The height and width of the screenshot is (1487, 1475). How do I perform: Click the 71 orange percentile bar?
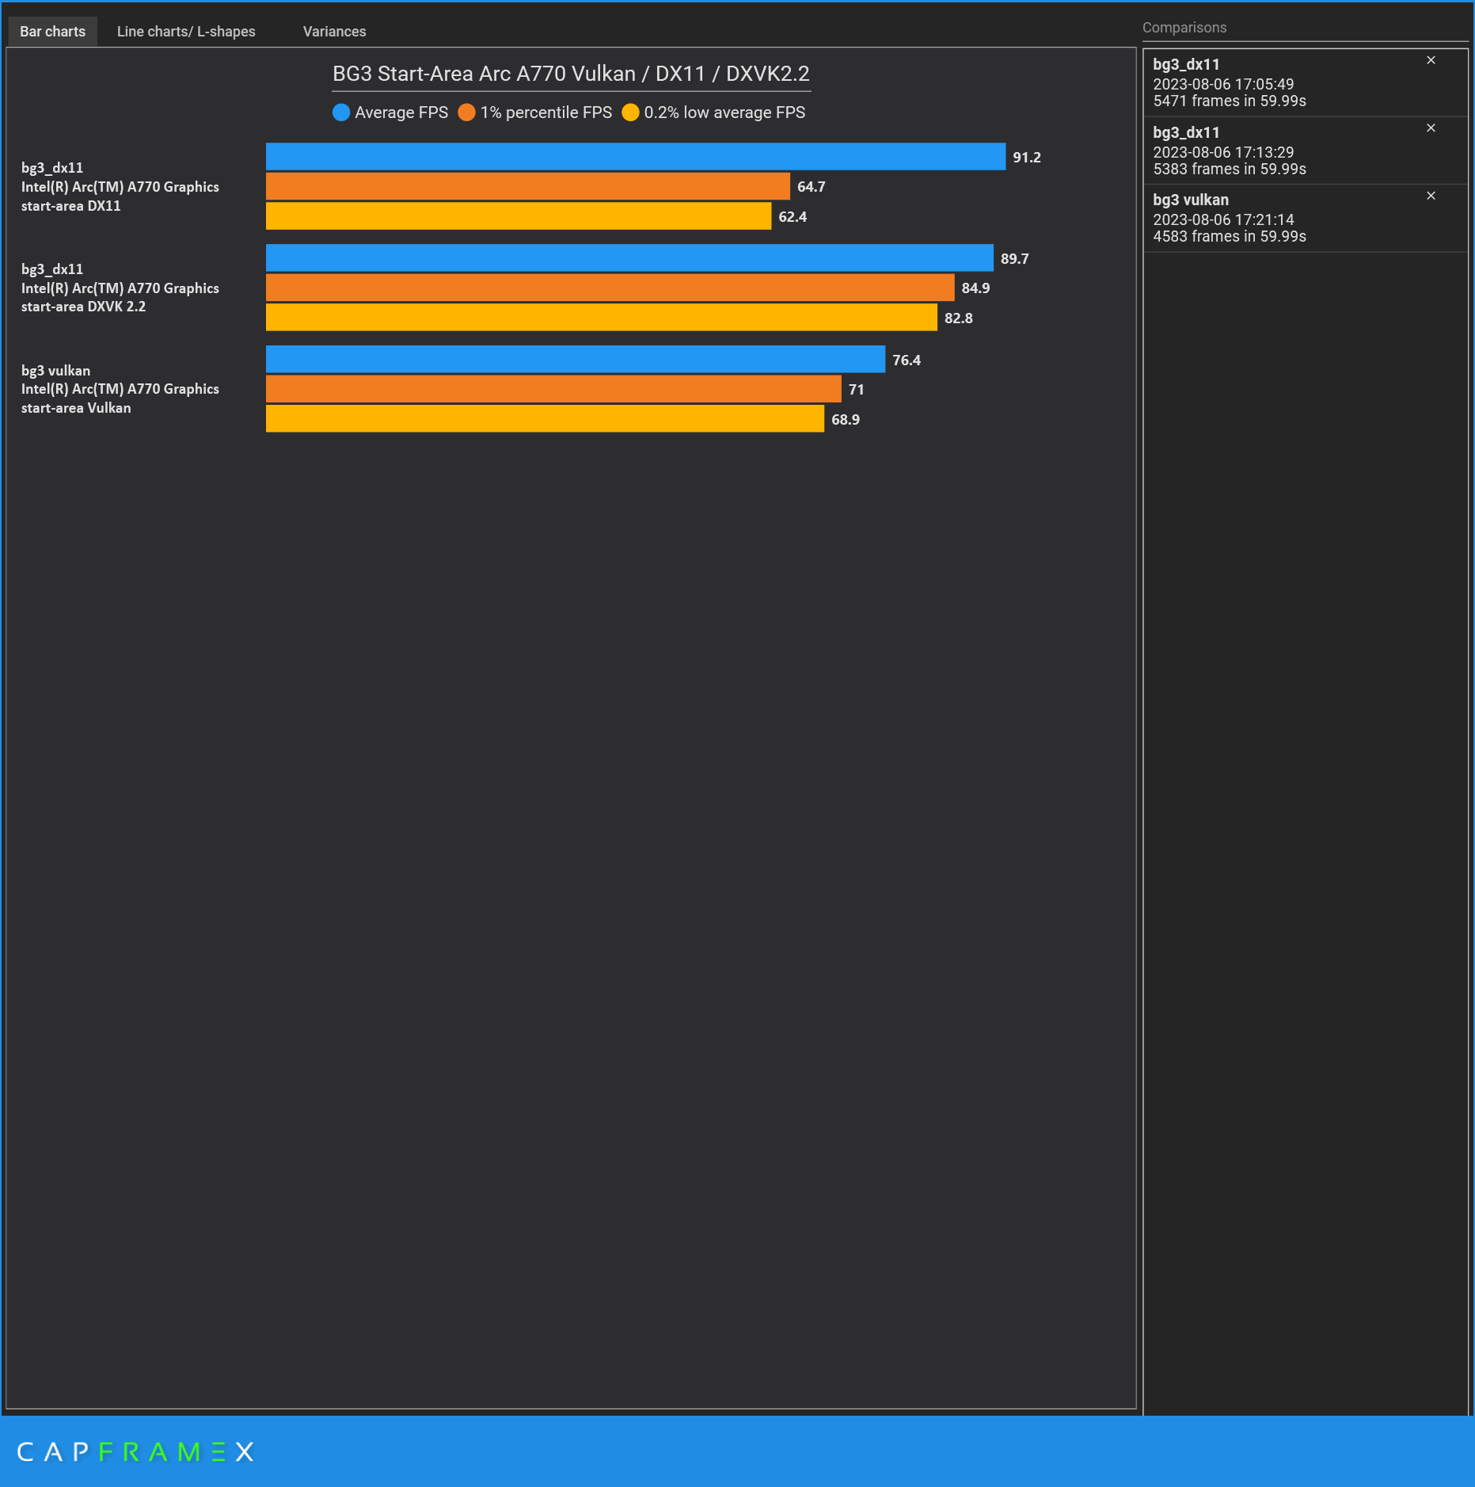pyautogui.click(x=553, y=389)
